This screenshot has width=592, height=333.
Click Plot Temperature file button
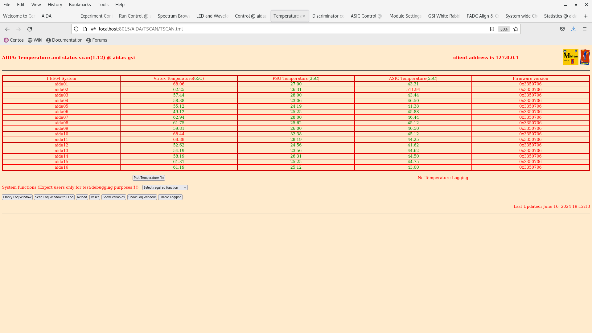pyautogui.click(x=148, y=178)
